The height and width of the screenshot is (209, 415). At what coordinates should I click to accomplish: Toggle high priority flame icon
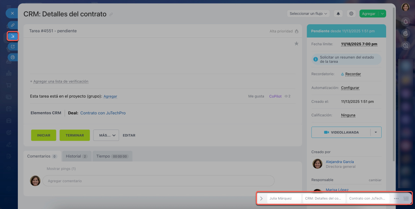(296, 31)
